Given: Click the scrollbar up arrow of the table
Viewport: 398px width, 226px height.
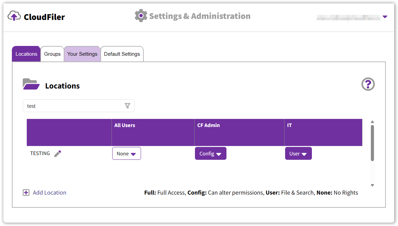Looking at the screenshot, I should click(372, 122).
